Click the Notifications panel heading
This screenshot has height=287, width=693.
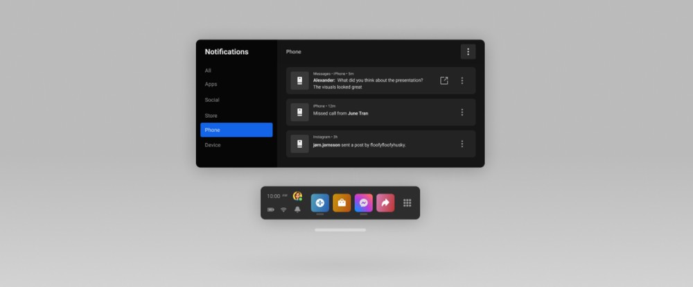[227, 52]
